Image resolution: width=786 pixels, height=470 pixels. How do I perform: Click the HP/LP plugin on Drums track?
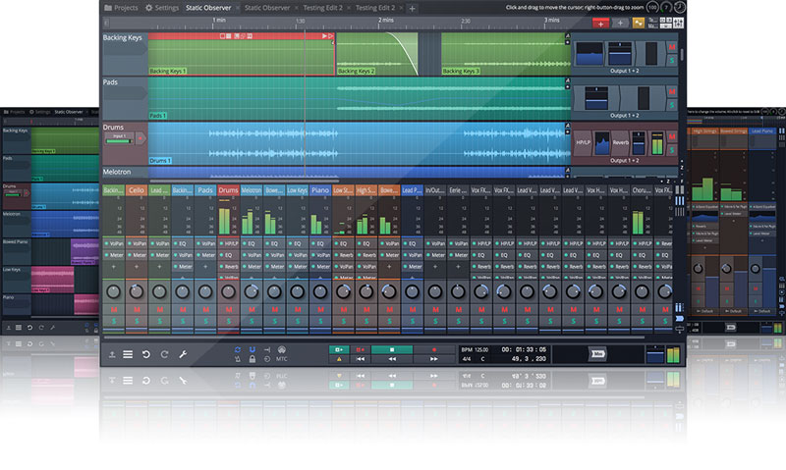(x=583, y=142)
